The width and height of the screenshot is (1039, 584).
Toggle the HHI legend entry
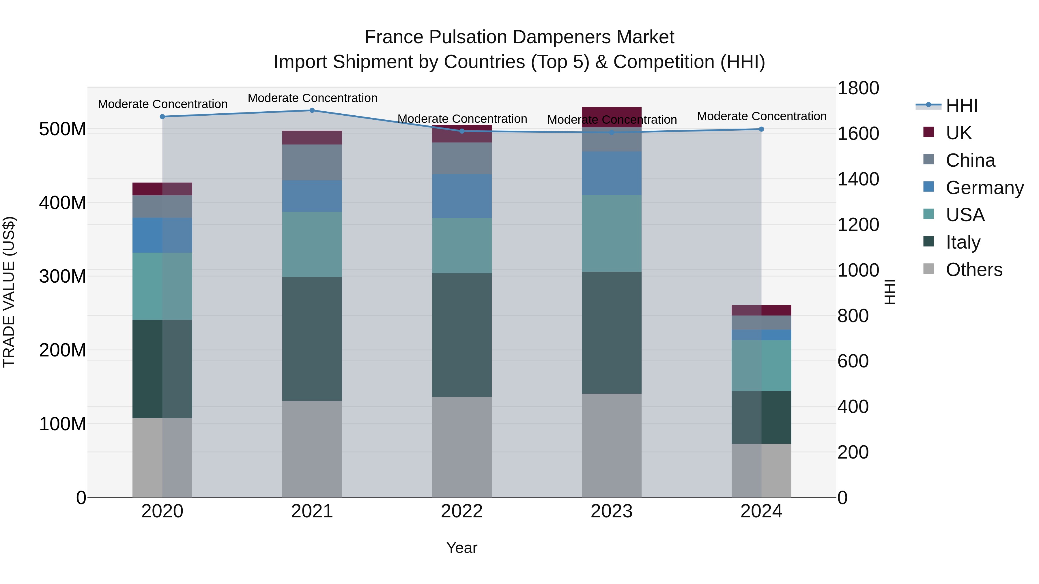tap(947, 106)
